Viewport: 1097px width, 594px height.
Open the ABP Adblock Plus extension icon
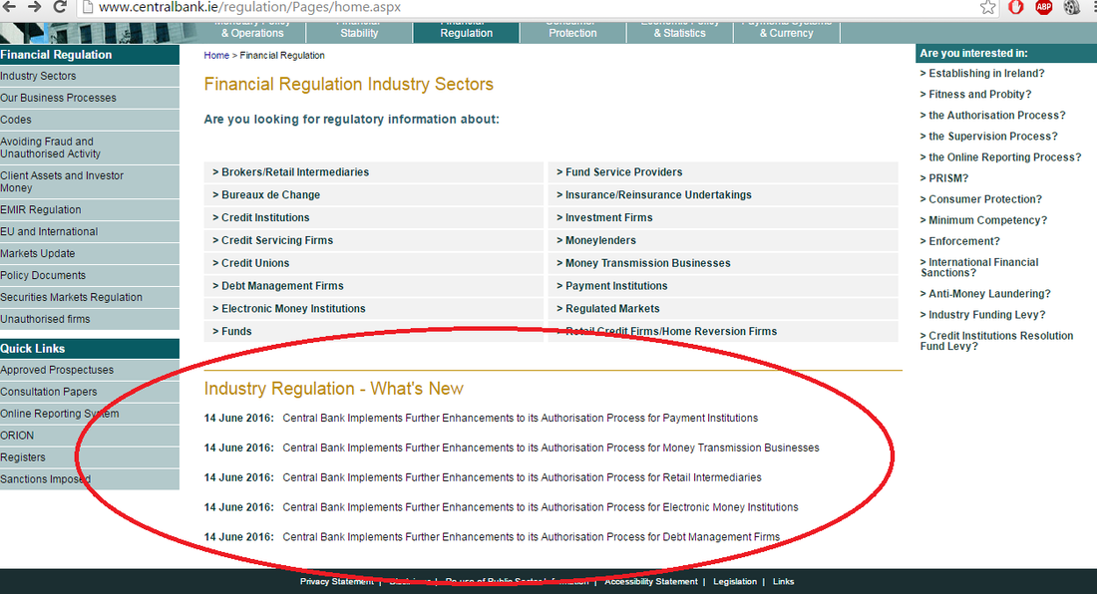pos(1044,7)
